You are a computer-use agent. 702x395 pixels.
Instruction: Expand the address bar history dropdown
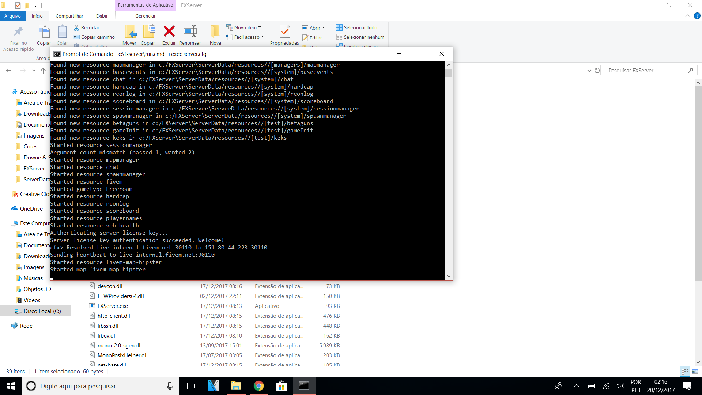tap(589, 71)
